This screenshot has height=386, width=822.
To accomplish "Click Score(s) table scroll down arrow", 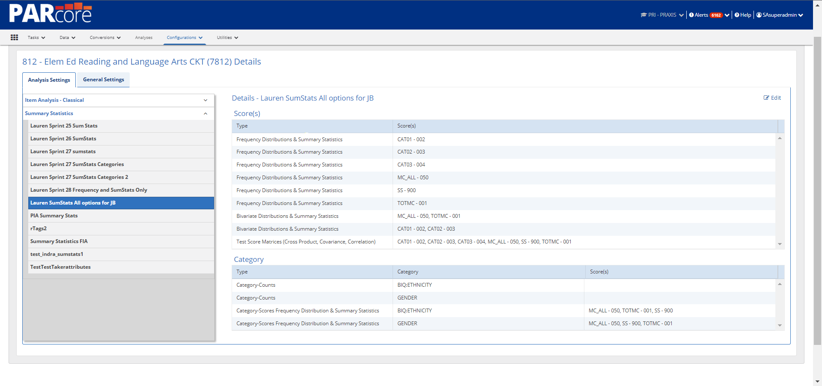I will [780, 244].
